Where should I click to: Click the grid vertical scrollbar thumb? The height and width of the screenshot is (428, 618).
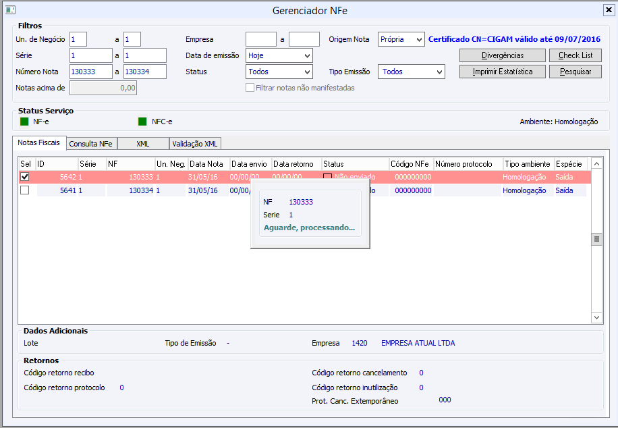tap(596, 239)
